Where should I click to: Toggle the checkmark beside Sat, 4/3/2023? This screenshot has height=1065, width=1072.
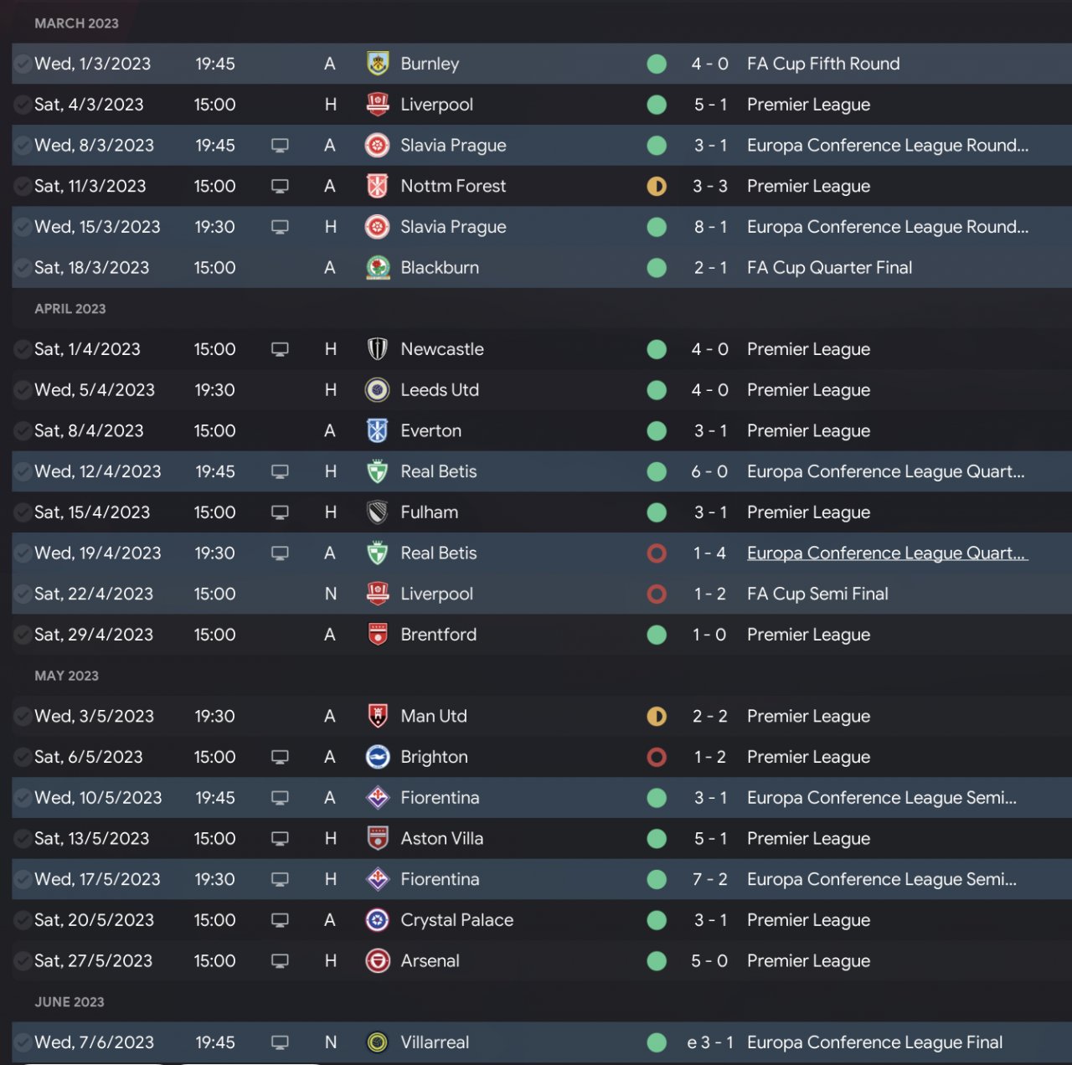point(23,105)
